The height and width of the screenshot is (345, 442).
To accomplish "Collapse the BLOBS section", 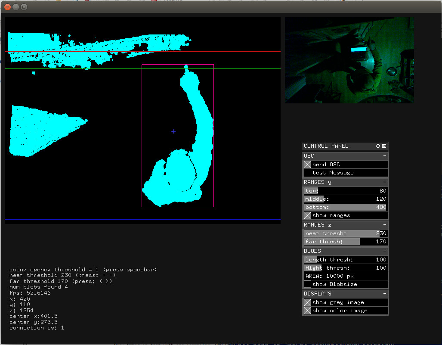I will (x=385, y=251).
